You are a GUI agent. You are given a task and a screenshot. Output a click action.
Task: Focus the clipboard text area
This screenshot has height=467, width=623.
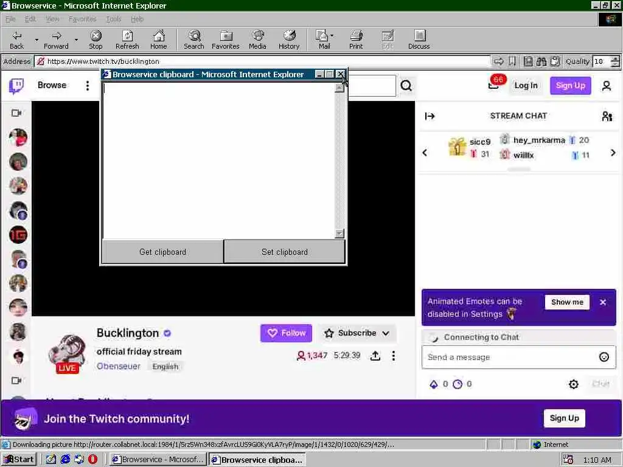[x=219, y=161]
